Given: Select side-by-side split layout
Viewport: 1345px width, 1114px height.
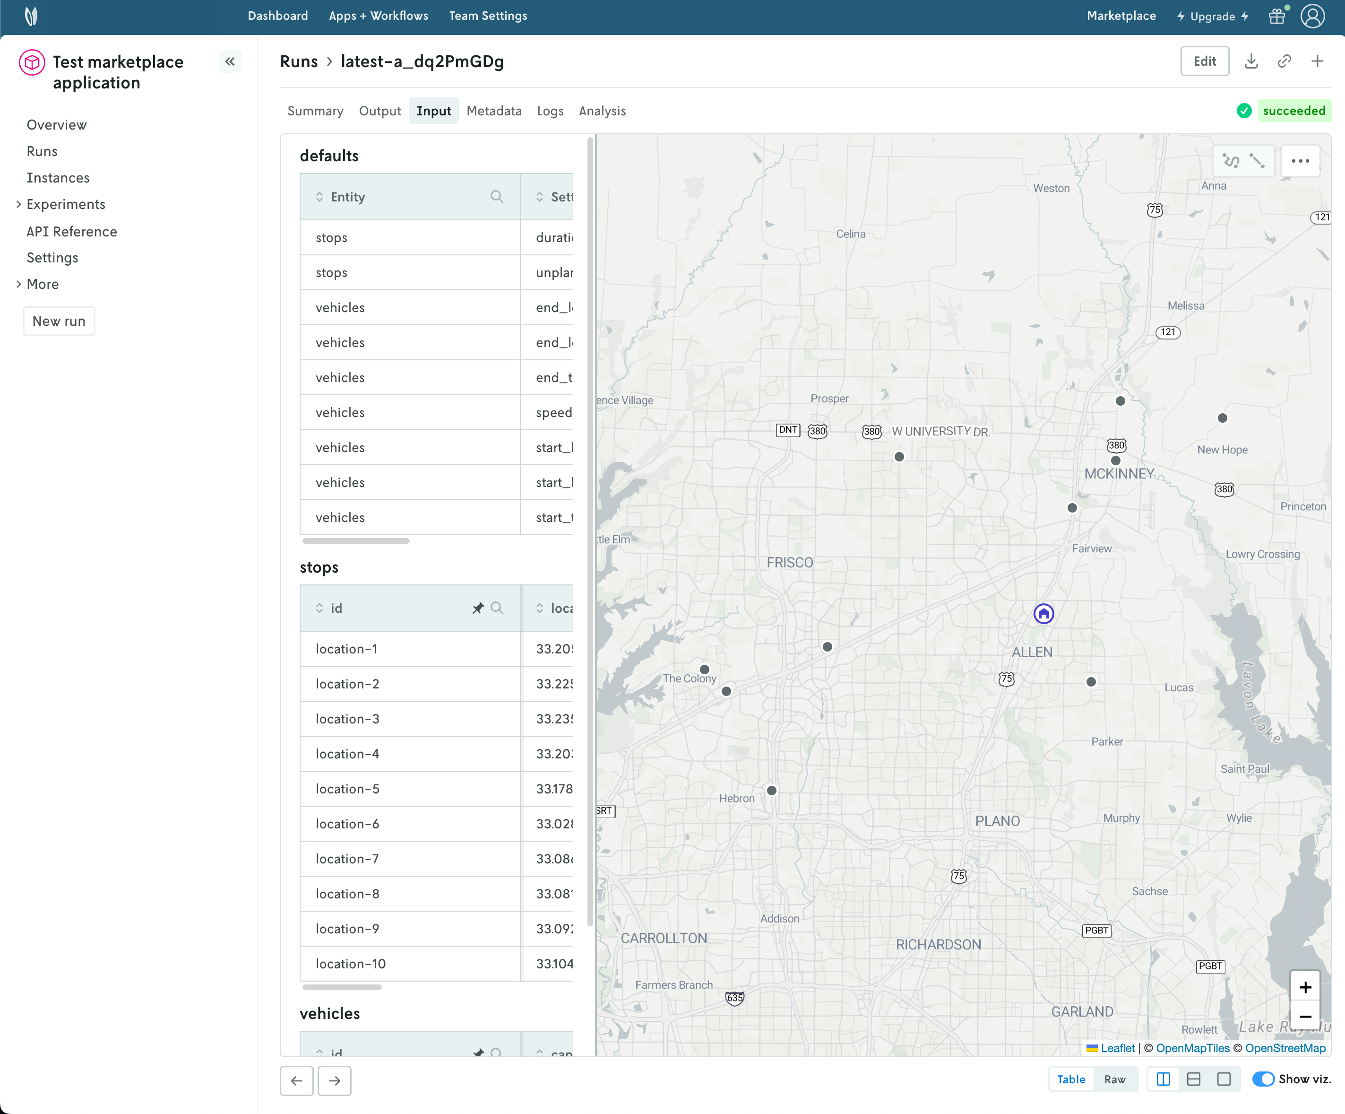Looking at the screenshot, I should [1164, 1079].
